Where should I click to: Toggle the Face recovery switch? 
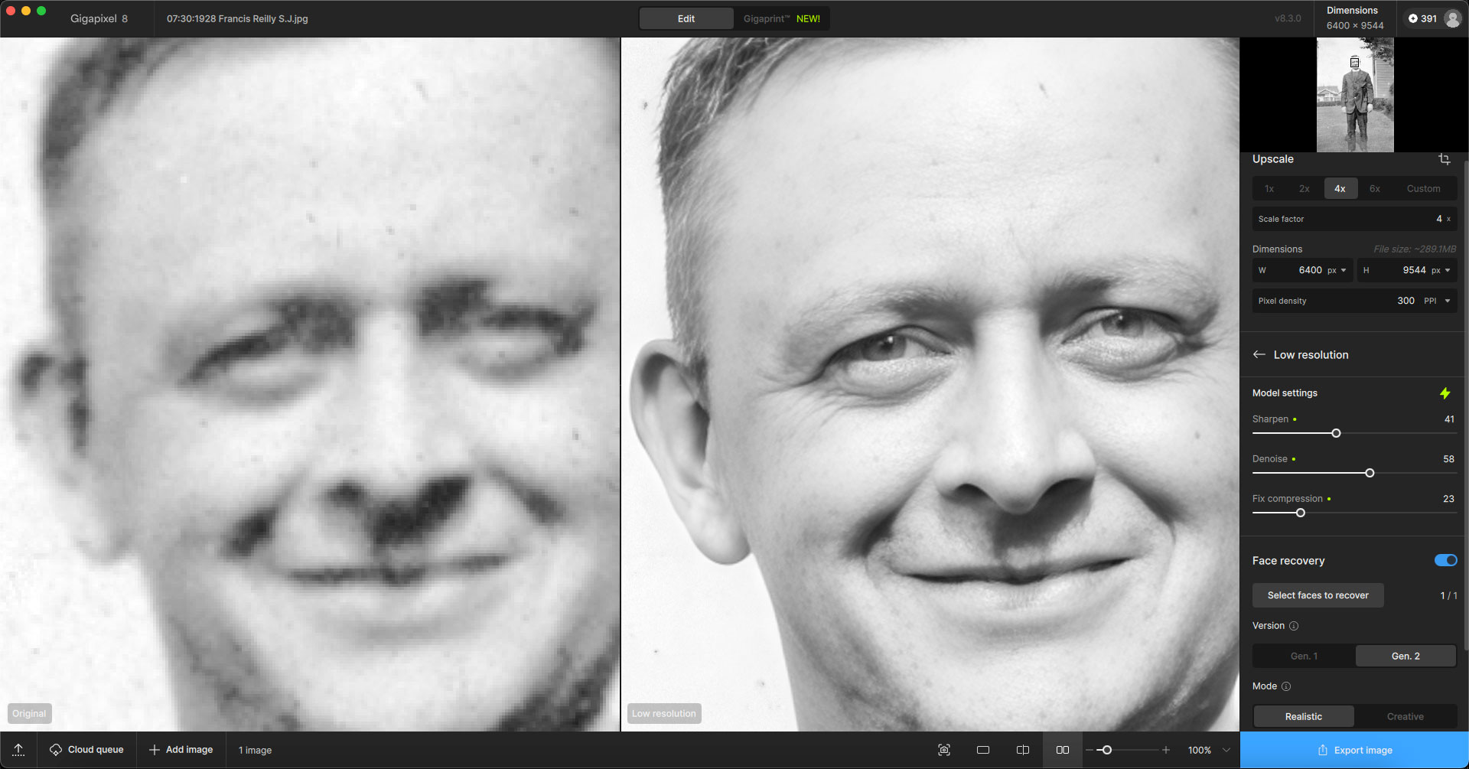(1445, 560)
